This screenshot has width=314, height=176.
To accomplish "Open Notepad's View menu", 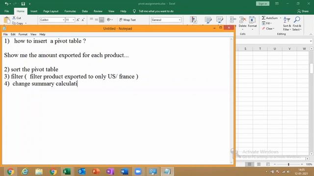I will (x=33, y=34).
